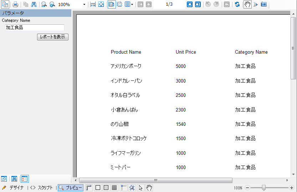Jump to the last page
297x192 pixels.
(x=198, y=4)
